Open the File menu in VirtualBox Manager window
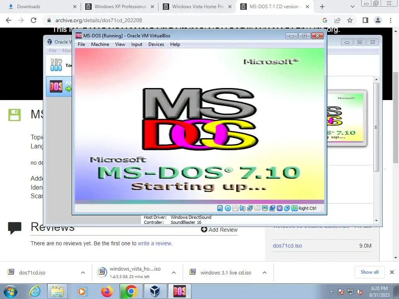This screenshot has height=299, width=399. (x=53, y=50)
